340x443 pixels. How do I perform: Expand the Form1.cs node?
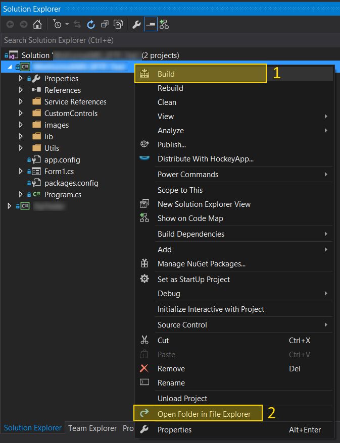(20, 171)
